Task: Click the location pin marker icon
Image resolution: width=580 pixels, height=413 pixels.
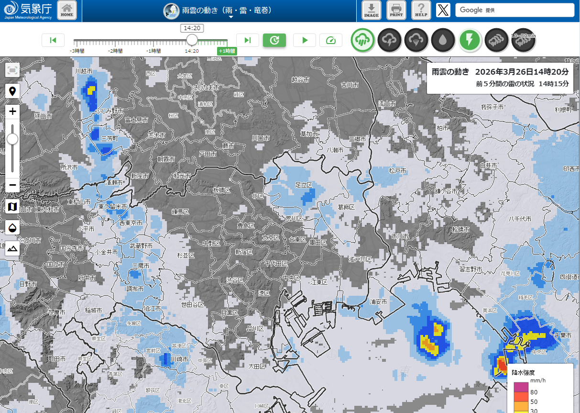Action: (x=13, y=91)
